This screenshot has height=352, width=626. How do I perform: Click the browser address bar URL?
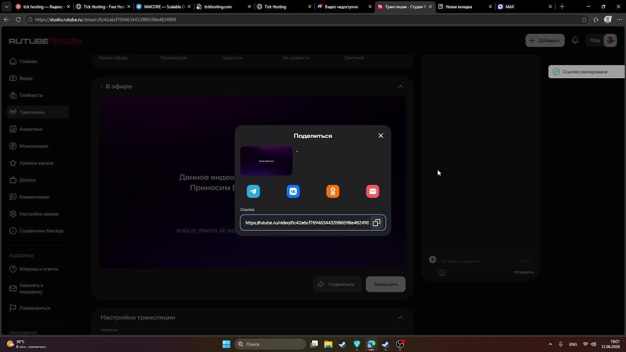tap(106, 20)
